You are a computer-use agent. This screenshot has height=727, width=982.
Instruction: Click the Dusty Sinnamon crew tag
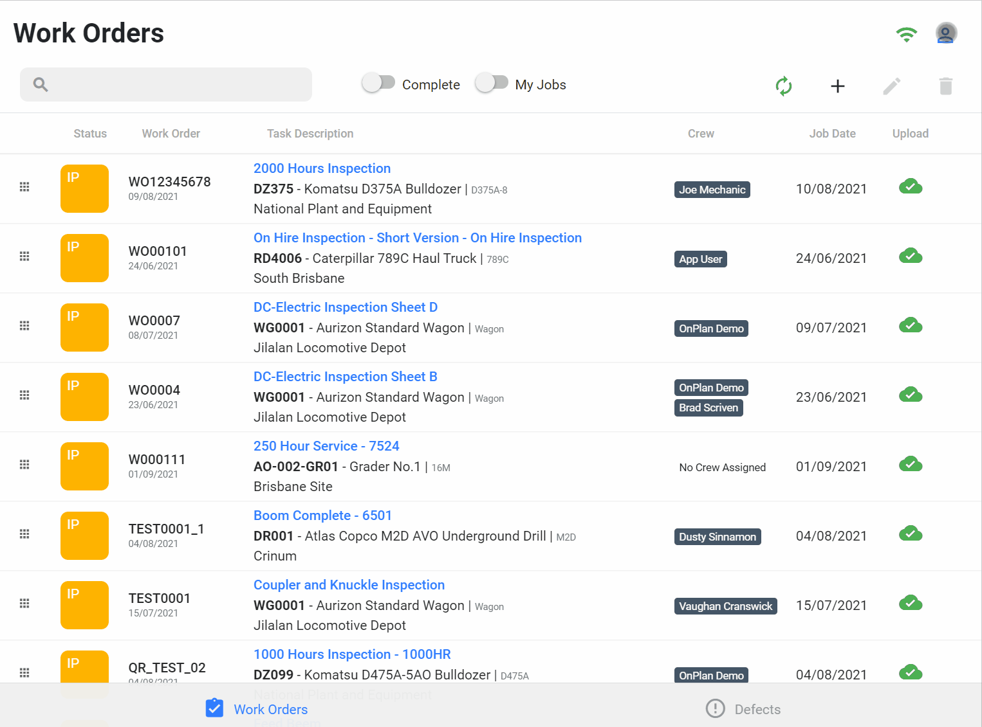(718, 537)
